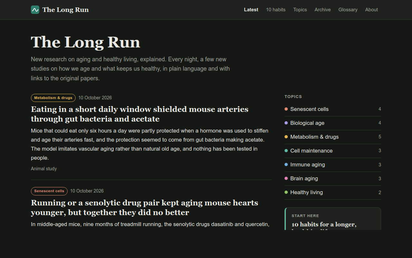
Task: Open The Long Run site name in the header bar
Action: pos(66,10)
